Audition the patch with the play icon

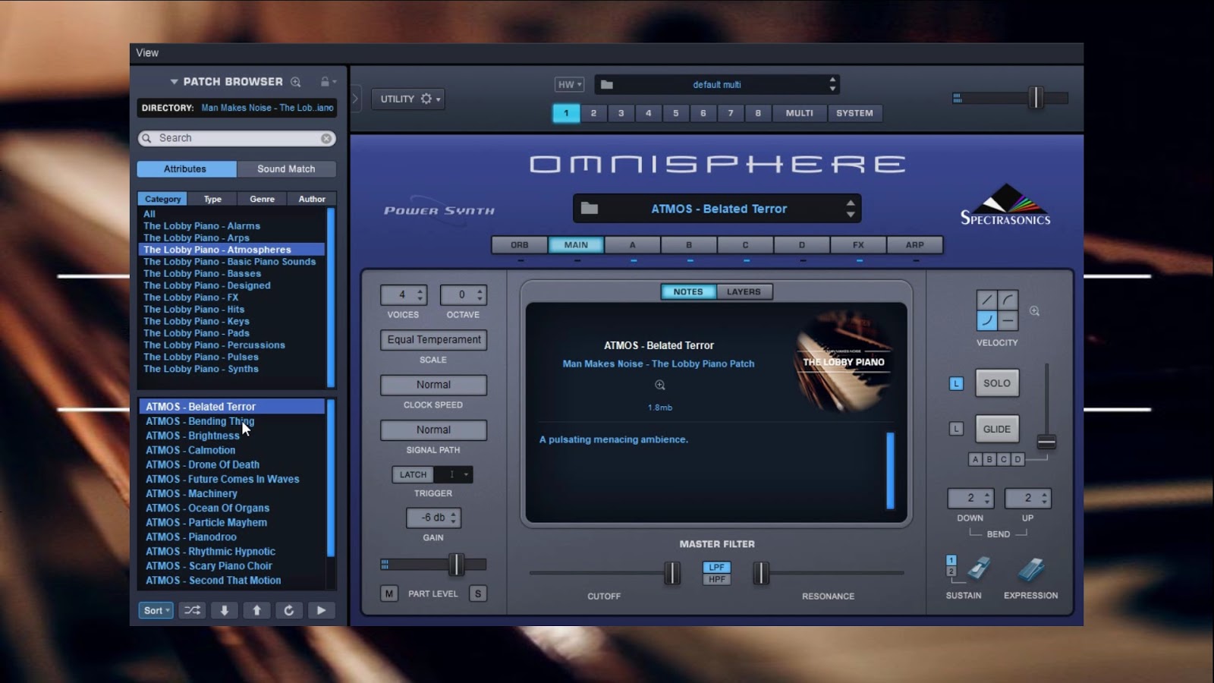(x=322, y=610)
